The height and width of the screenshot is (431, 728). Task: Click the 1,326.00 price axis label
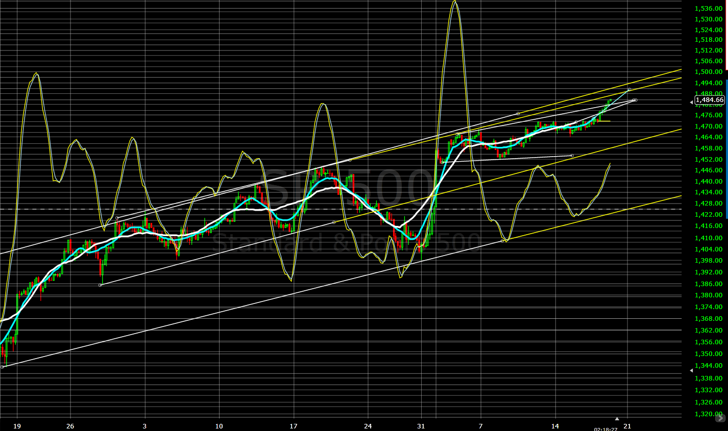click(x=709, y=402)
